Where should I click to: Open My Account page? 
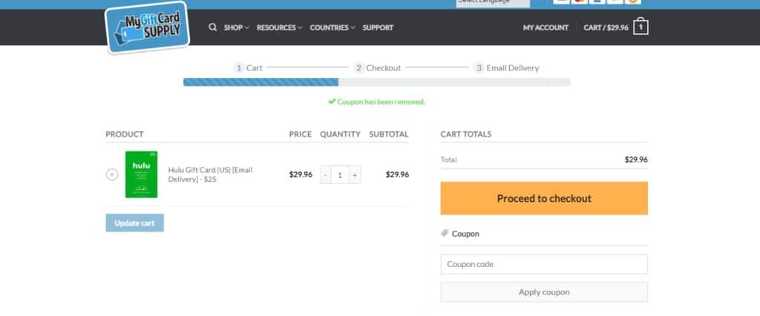(546, 27)
